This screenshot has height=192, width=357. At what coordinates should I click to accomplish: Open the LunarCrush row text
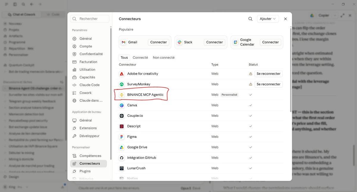136,168
